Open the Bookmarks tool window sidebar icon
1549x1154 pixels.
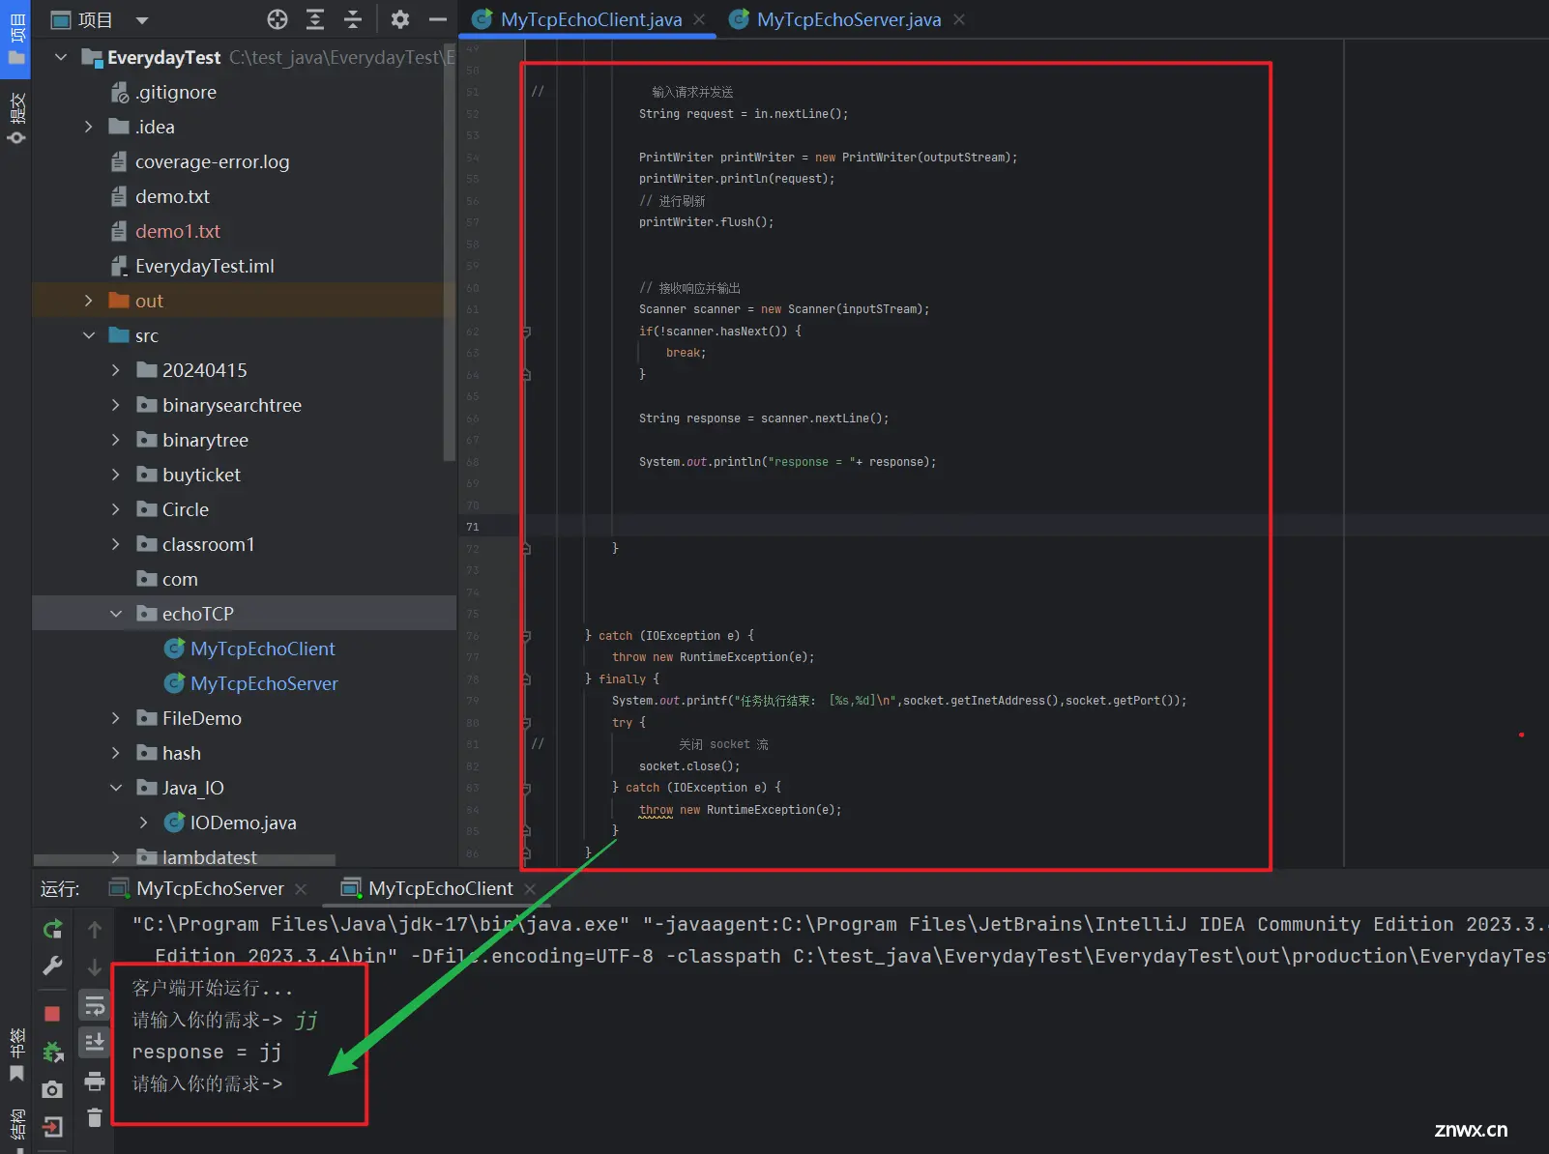(x=16, y=1054)
